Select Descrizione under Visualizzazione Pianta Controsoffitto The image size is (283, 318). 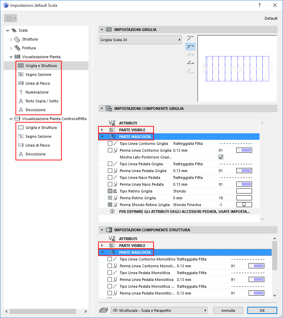[x=35, y=154]
